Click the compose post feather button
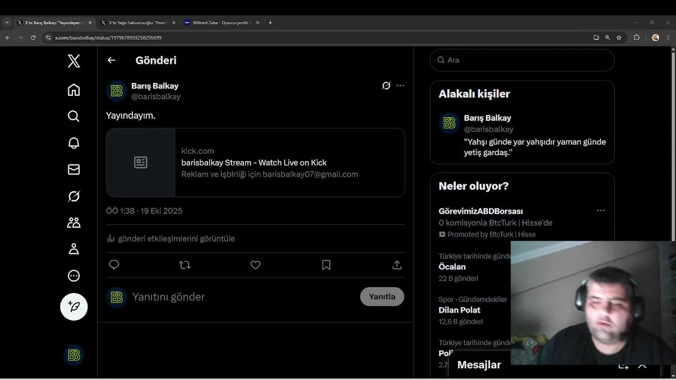The image size is (676, 380). (x=74, y=307)
